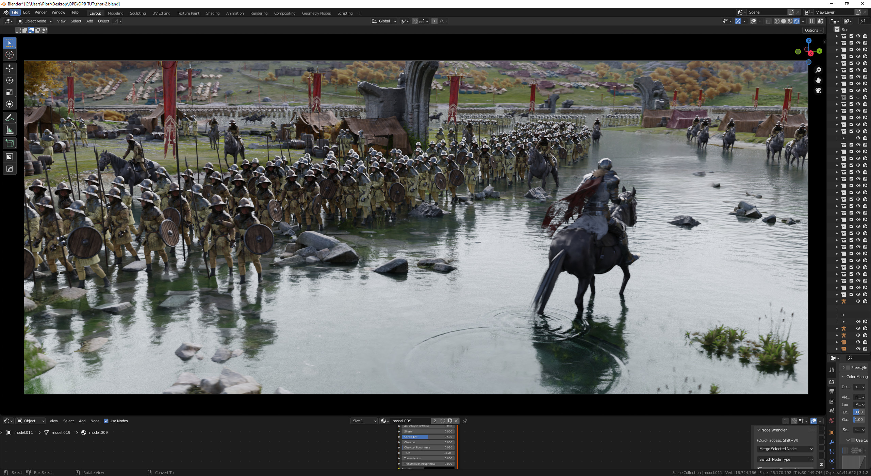
Task: Open the 3D viewport Add menu
Action: coord(89,21)
